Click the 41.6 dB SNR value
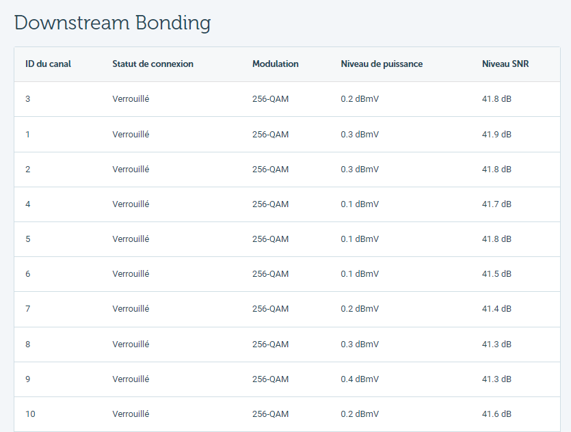 tap(496, 414)
